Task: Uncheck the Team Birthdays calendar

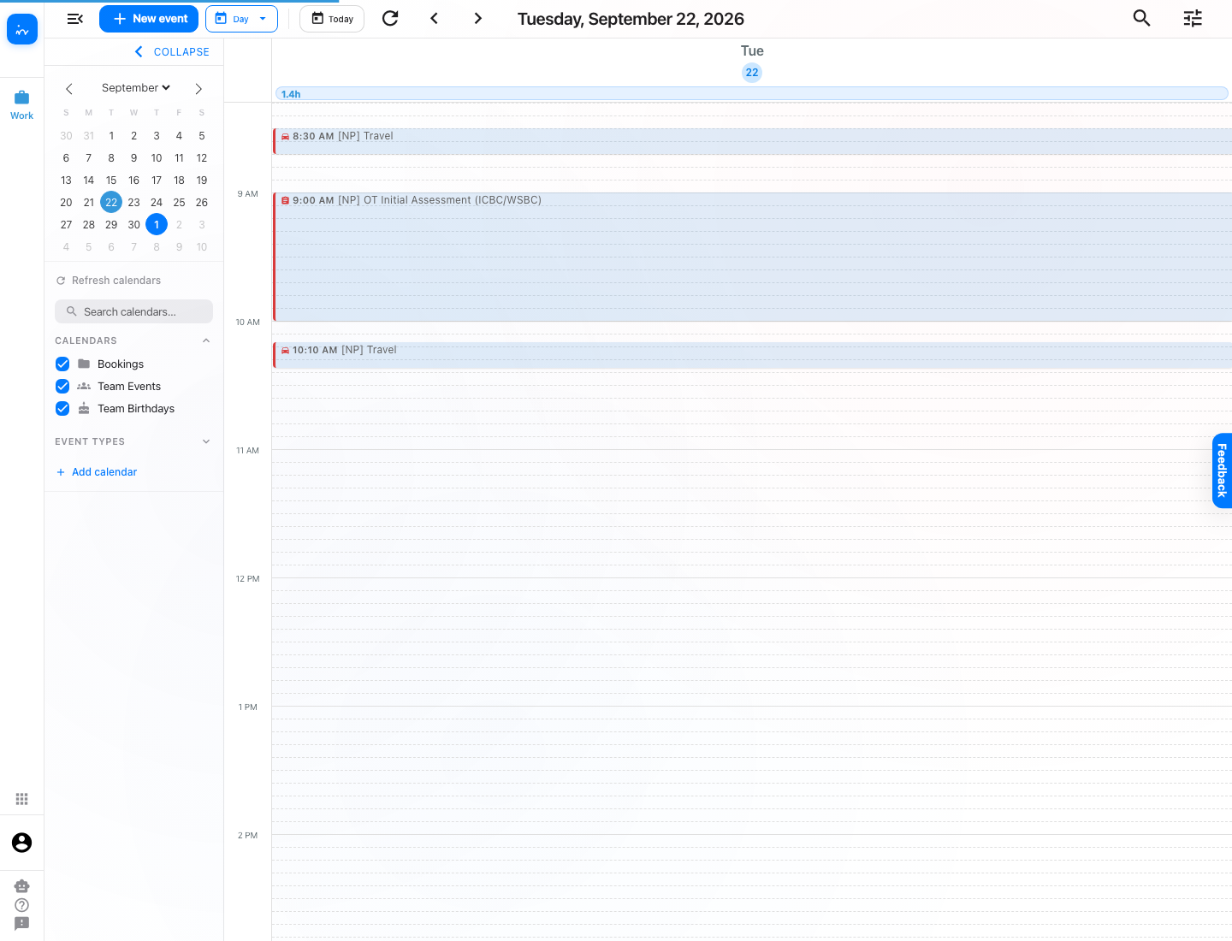Action: tap(62, 408)
